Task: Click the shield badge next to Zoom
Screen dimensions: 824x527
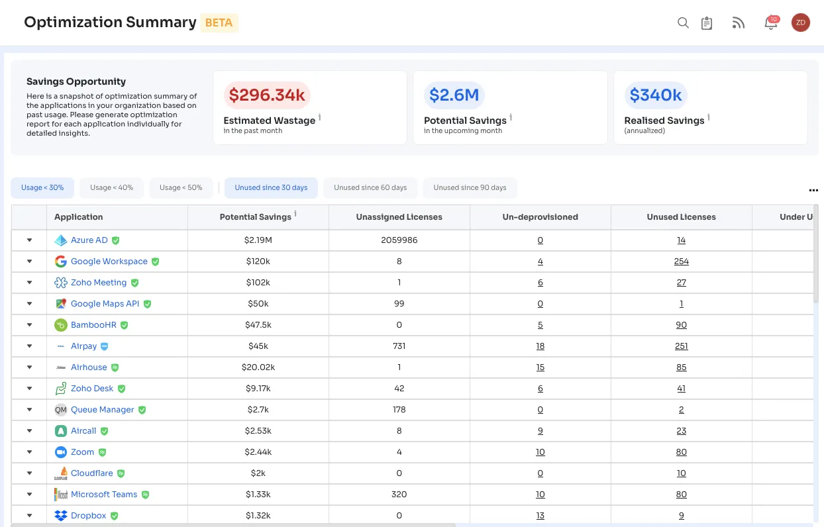Action: coord(102,452)
